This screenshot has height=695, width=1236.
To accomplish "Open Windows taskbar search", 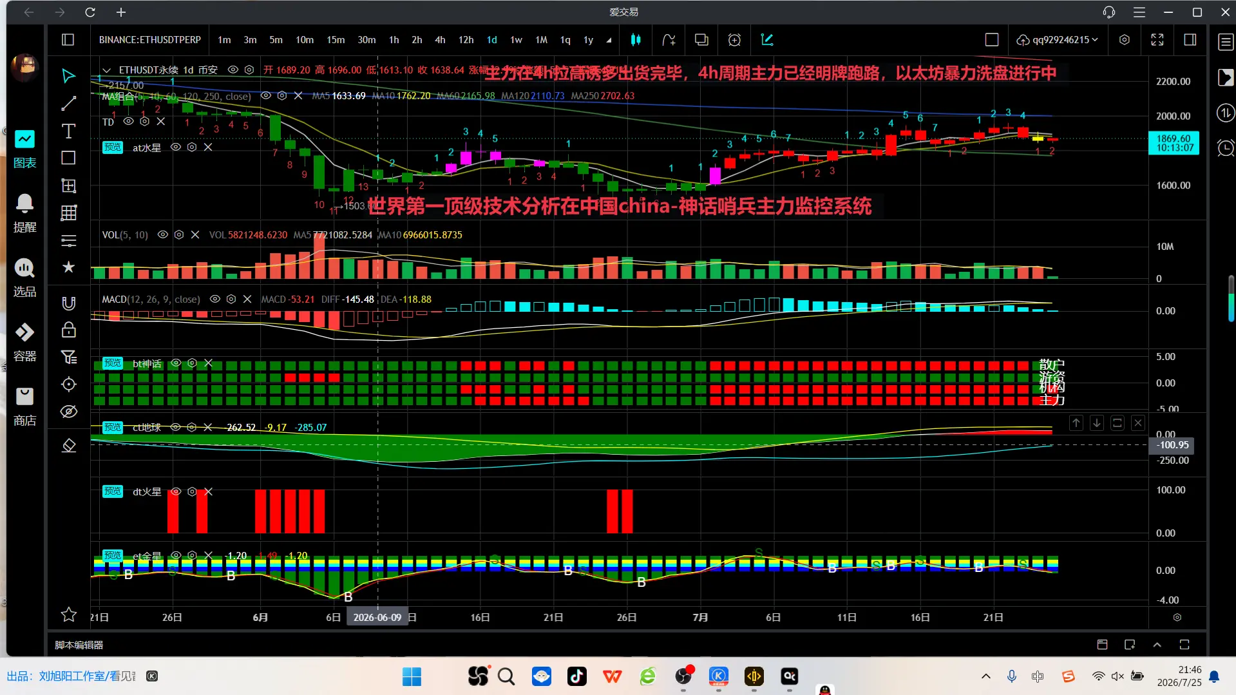I will [x=506, y=676].
